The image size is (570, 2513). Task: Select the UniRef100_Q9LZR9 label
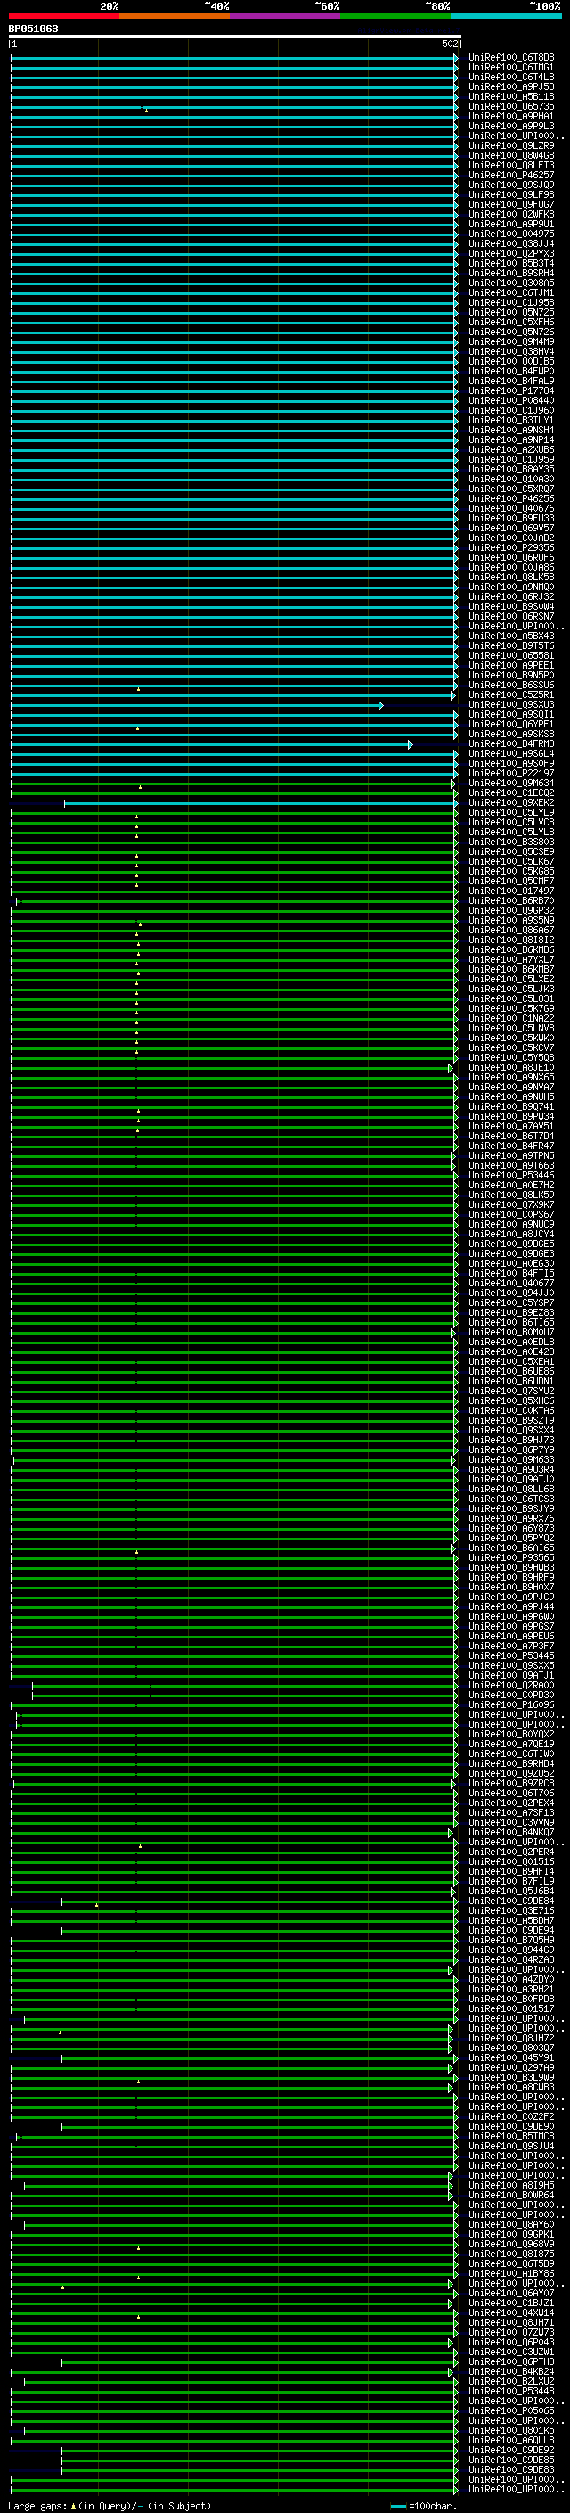point(511,145)
